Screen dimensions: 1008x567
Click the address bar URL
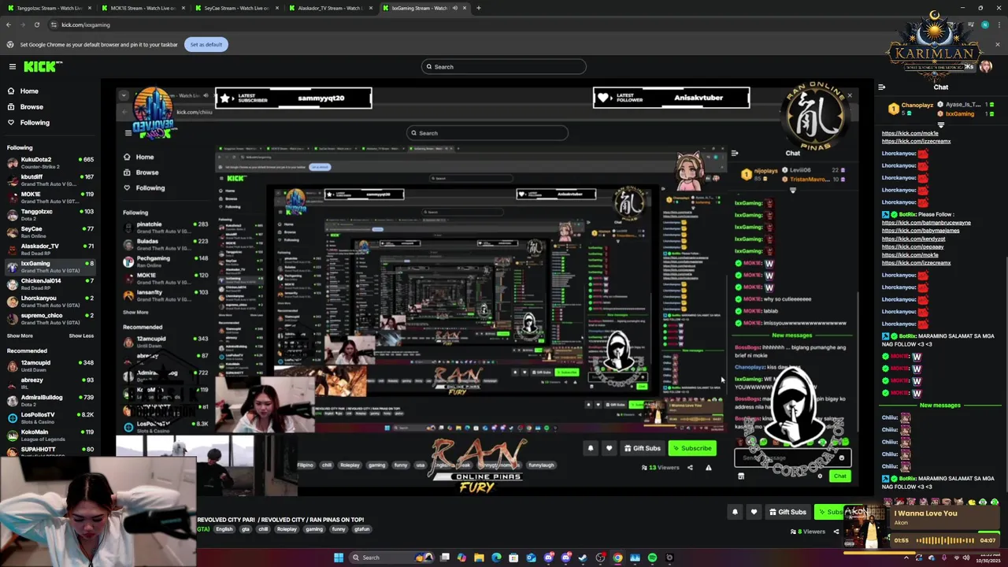click(x=86, y=24)
